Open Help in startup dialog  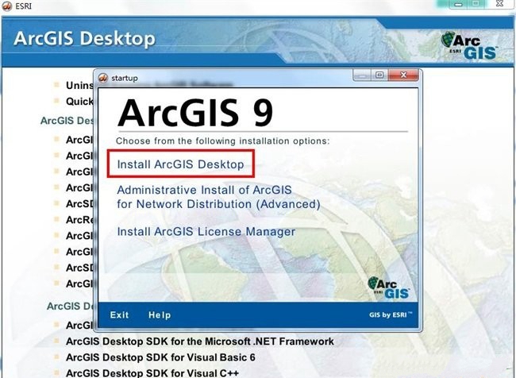pos(160,315)
